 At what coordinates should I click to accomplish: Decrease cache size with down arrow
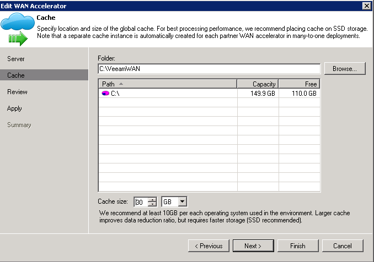pyautogui.click(x=152, y=204)
